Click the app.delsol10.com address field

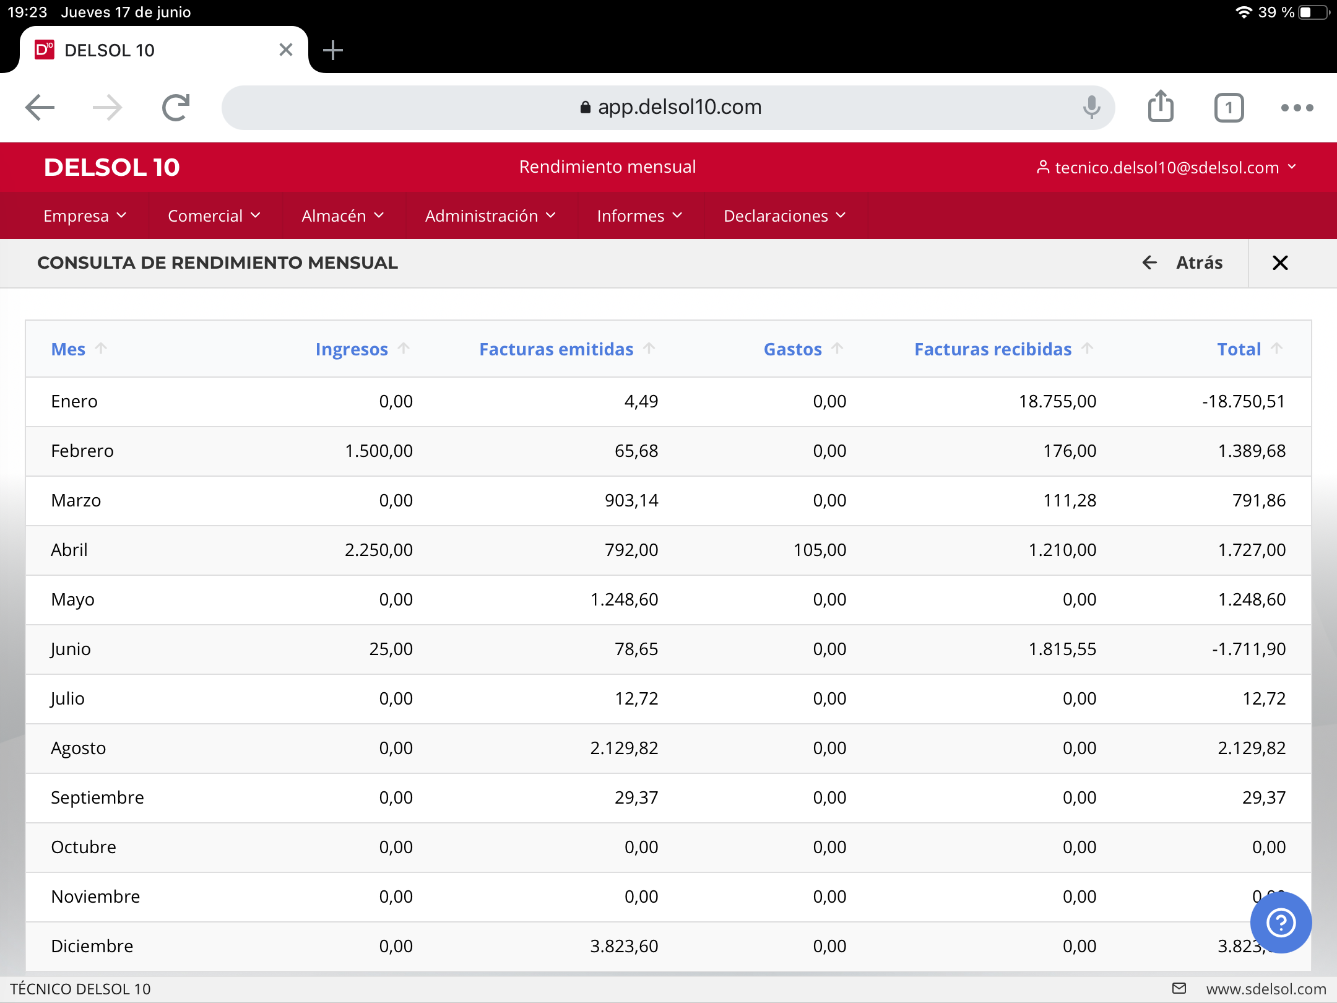[x=668, y=108]
